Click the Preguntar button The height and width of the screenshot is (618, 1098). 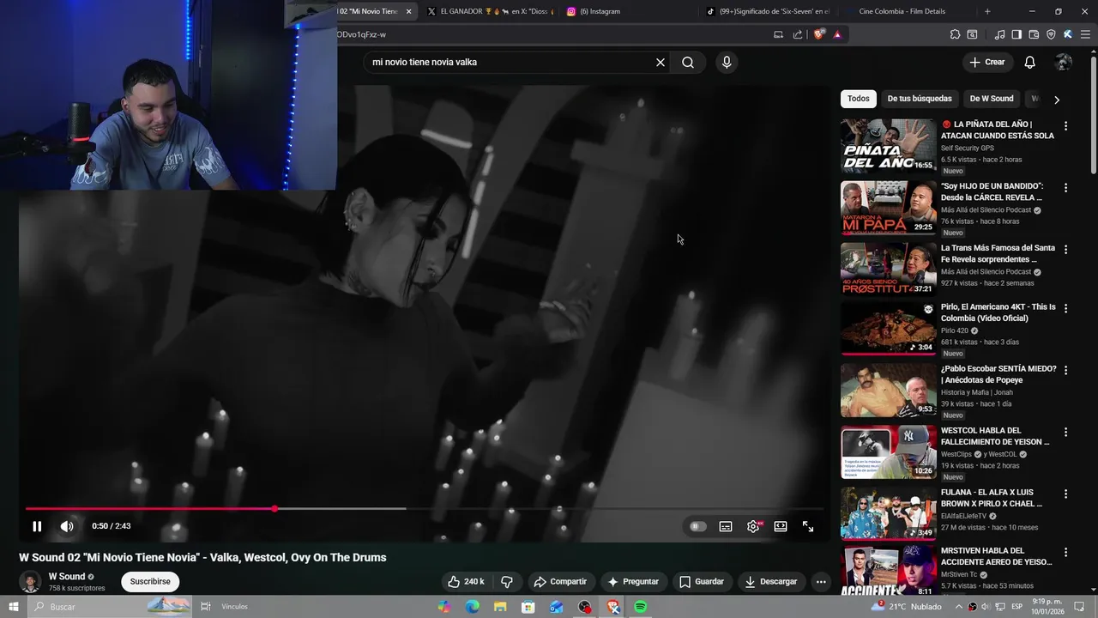633,581
